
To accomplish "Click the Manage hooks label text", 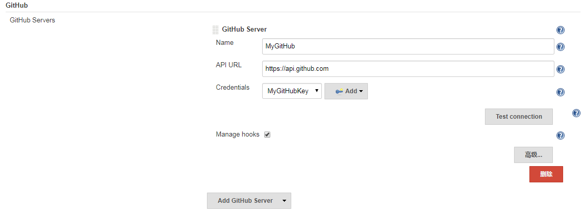I will point(238,135).
